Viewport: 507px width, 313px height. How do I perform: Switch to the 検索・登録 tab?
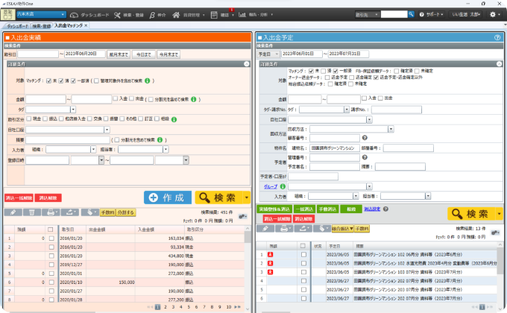(42, 26)
